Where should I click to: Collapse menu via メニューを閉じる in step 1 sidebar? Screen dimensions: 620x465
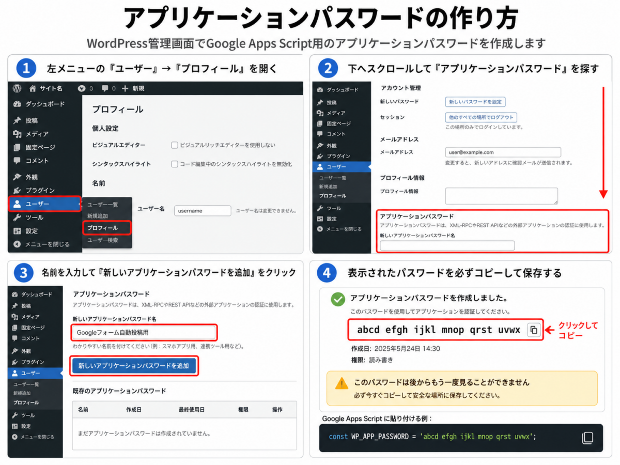41,244
